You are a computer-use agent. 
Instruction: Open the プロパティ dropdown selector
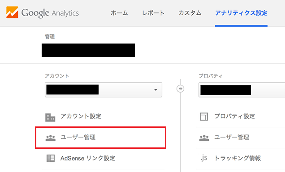[242, 90]
